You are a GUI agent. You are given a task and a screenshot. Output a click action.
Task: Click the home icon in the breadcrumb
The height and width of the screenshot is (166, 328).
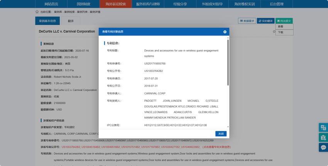[x=37, y=12]
